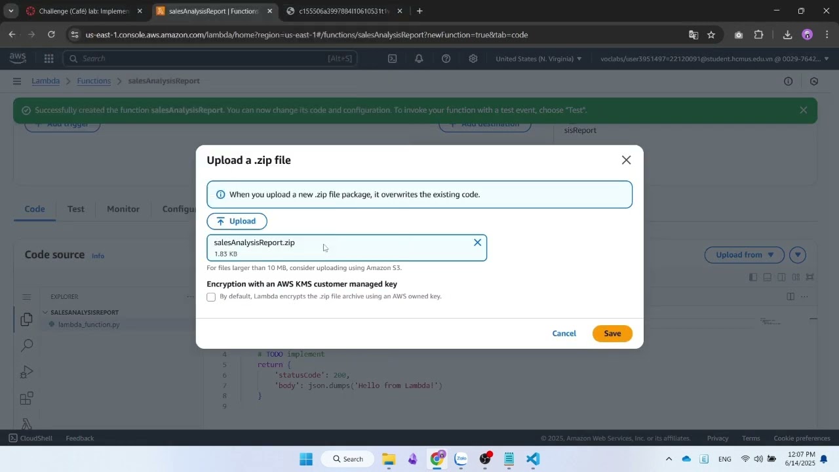Open the AWS notifications bell
The height and width of the screenshot is (472, 839).
point(419,58)
